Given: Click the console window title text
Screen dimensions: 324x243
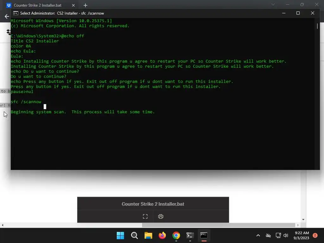Looking at the screenshot, I should pyautogui.click(x=62, y=13).
